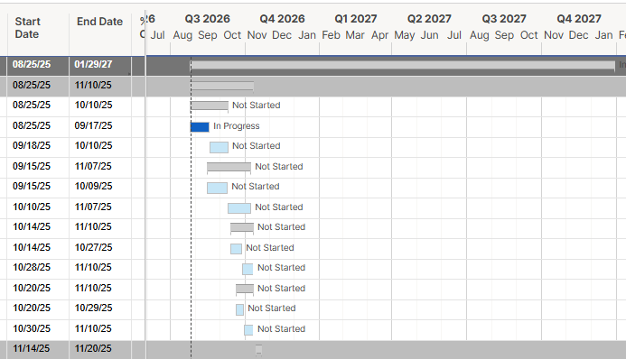The height and width of the screenshot is (359, 626).
Task: Click the top summary bar ending 01/29/27
Action: tap(403, 65)
